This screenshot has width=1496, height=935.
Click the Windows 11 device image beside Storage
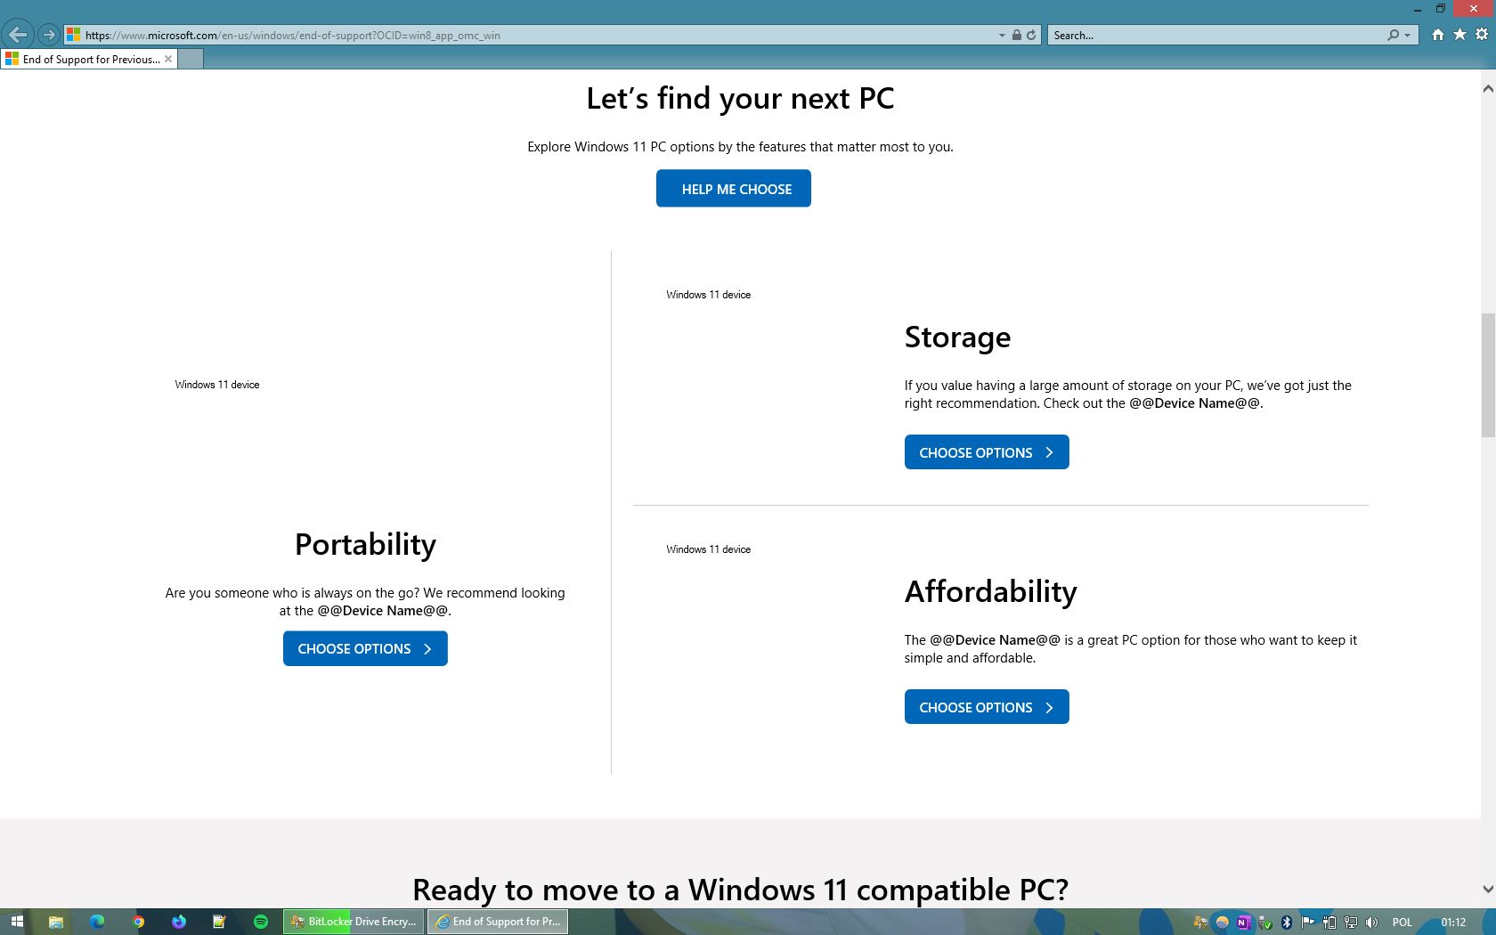709,295
